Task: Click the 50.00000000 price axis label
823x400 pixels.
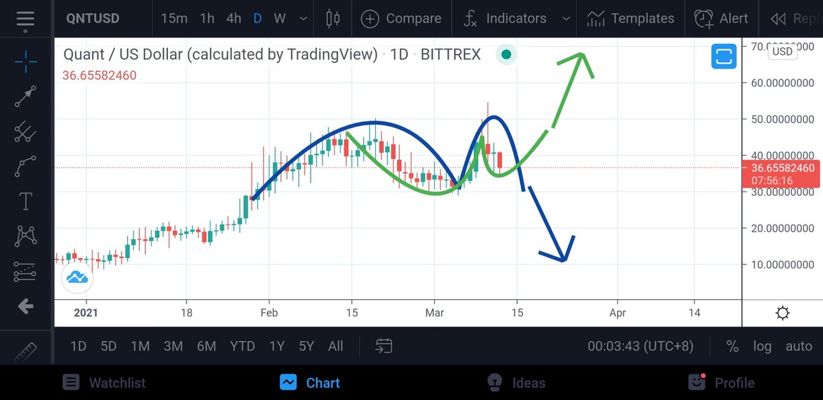Action: (783, 119)
